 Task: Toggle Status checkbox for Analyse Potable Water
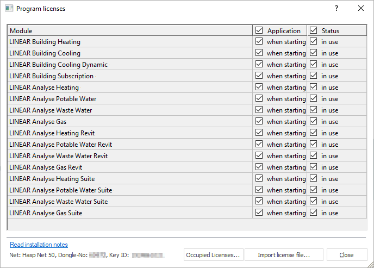pos(314,99)
